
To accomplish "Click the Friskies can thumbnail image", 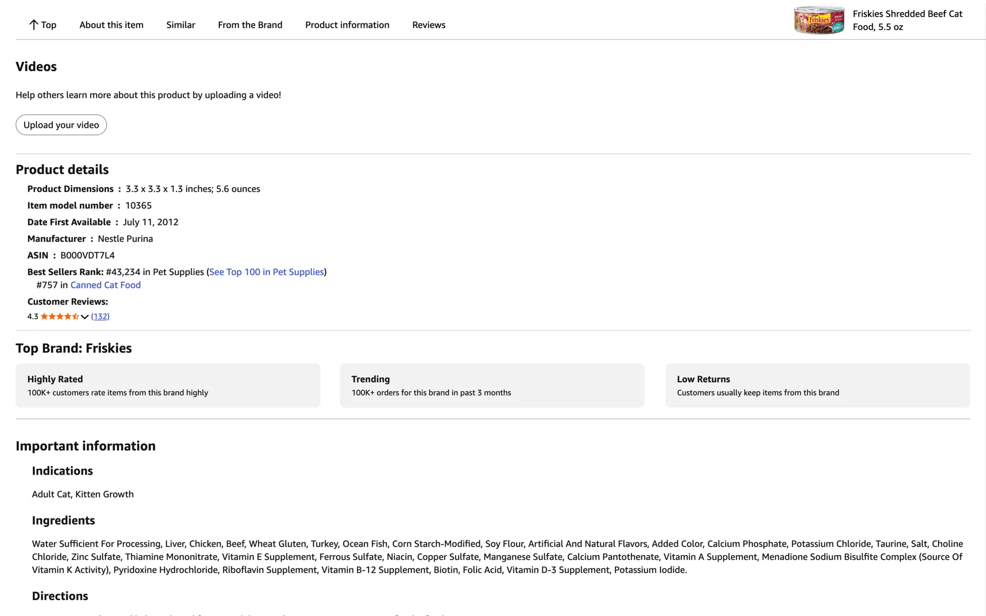I will pyautogui.click(x=819, y=21).
